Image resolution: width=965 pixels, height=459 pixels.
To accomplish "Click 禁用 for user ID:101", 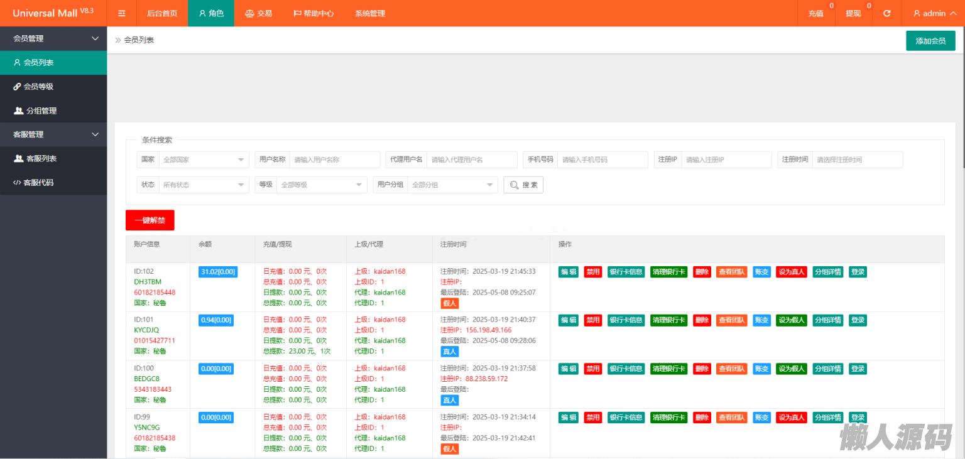I will pos(592,320).
